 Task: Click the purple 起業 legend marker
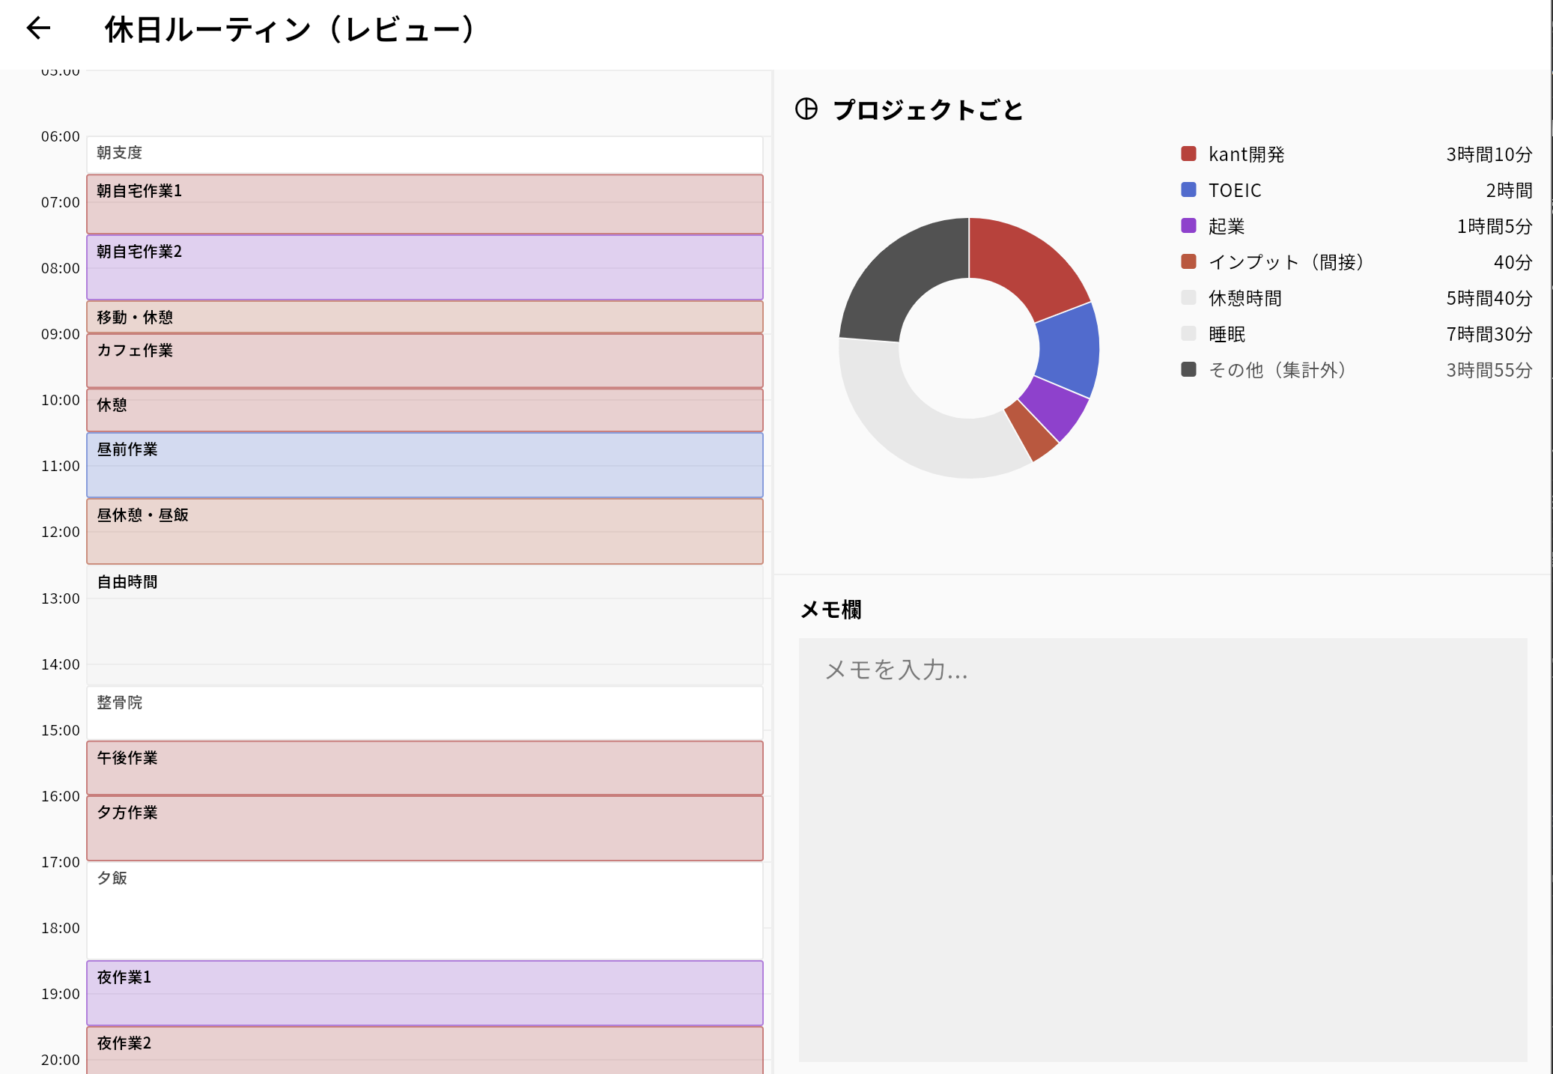(x=1189, y=226)
